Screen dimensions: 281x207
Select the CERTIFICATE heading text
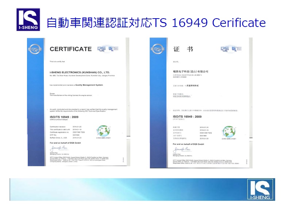(x=70, y=49)
